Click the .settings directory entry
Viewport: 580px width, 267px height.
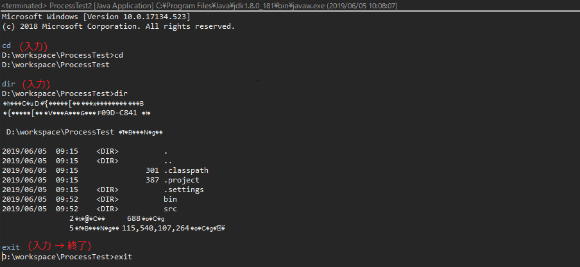pyautogui.click(x=184, y=190)
